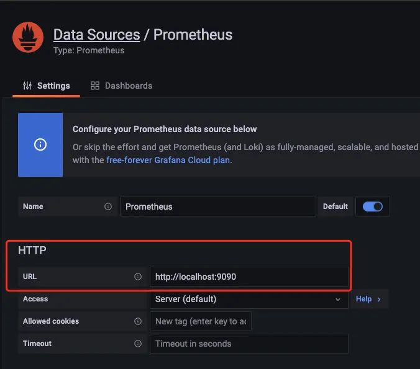Click the Settings tab sliders icon
This screenshot has width=420, height=369.
(x=27, y=86)
